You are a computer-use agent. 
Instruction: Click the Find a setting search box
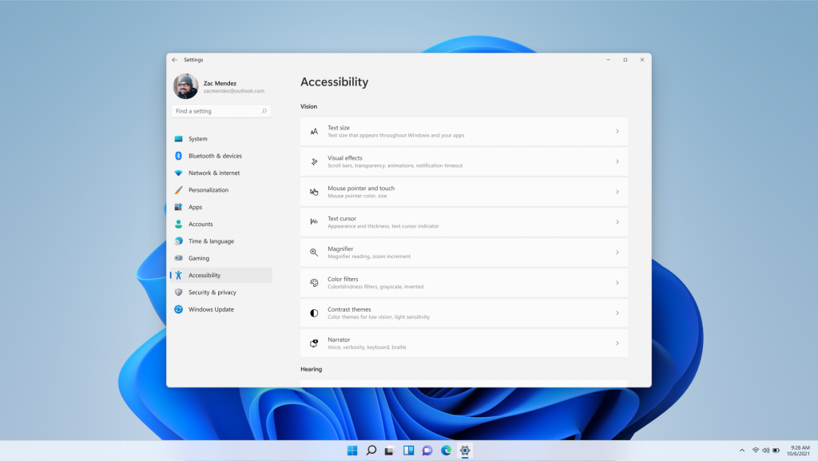(x=221, y=111)
